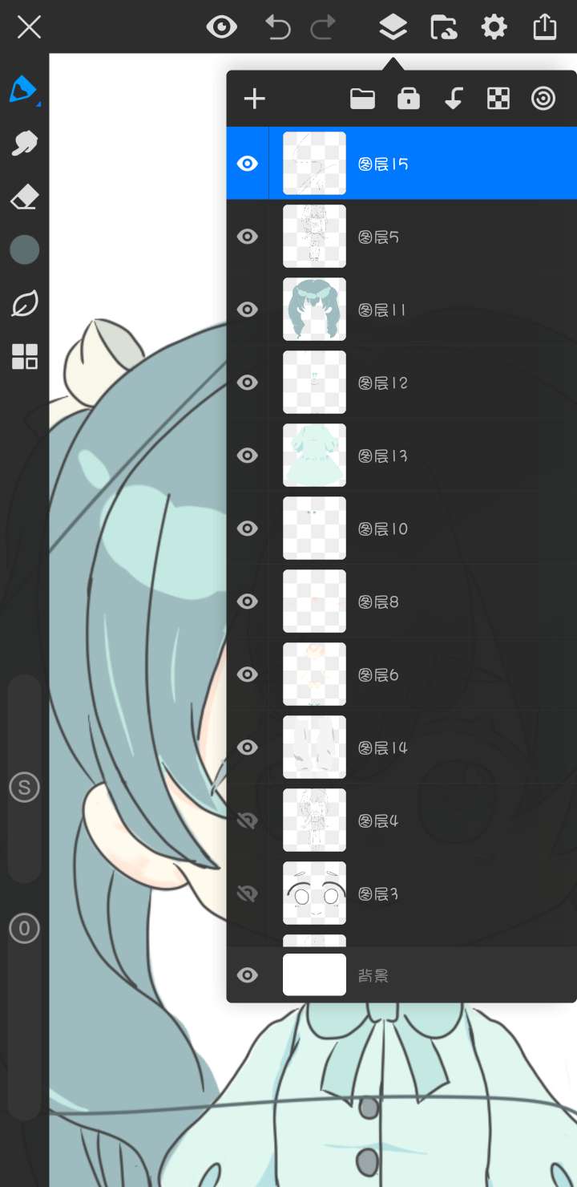Image resolution: width=577 pixels, height=1187 pixels.
Task: Show hidden layer 图层4
Action: coord(248,820)
